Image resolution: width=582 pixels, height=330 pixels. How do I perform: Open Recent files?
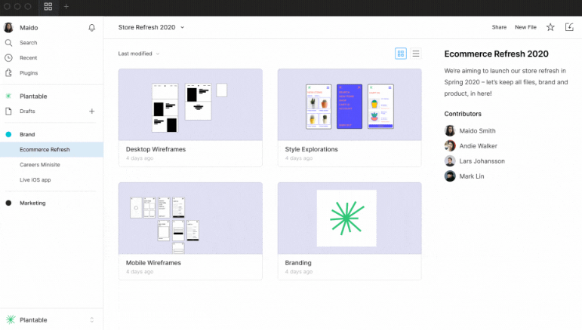(x=28, y=58)
